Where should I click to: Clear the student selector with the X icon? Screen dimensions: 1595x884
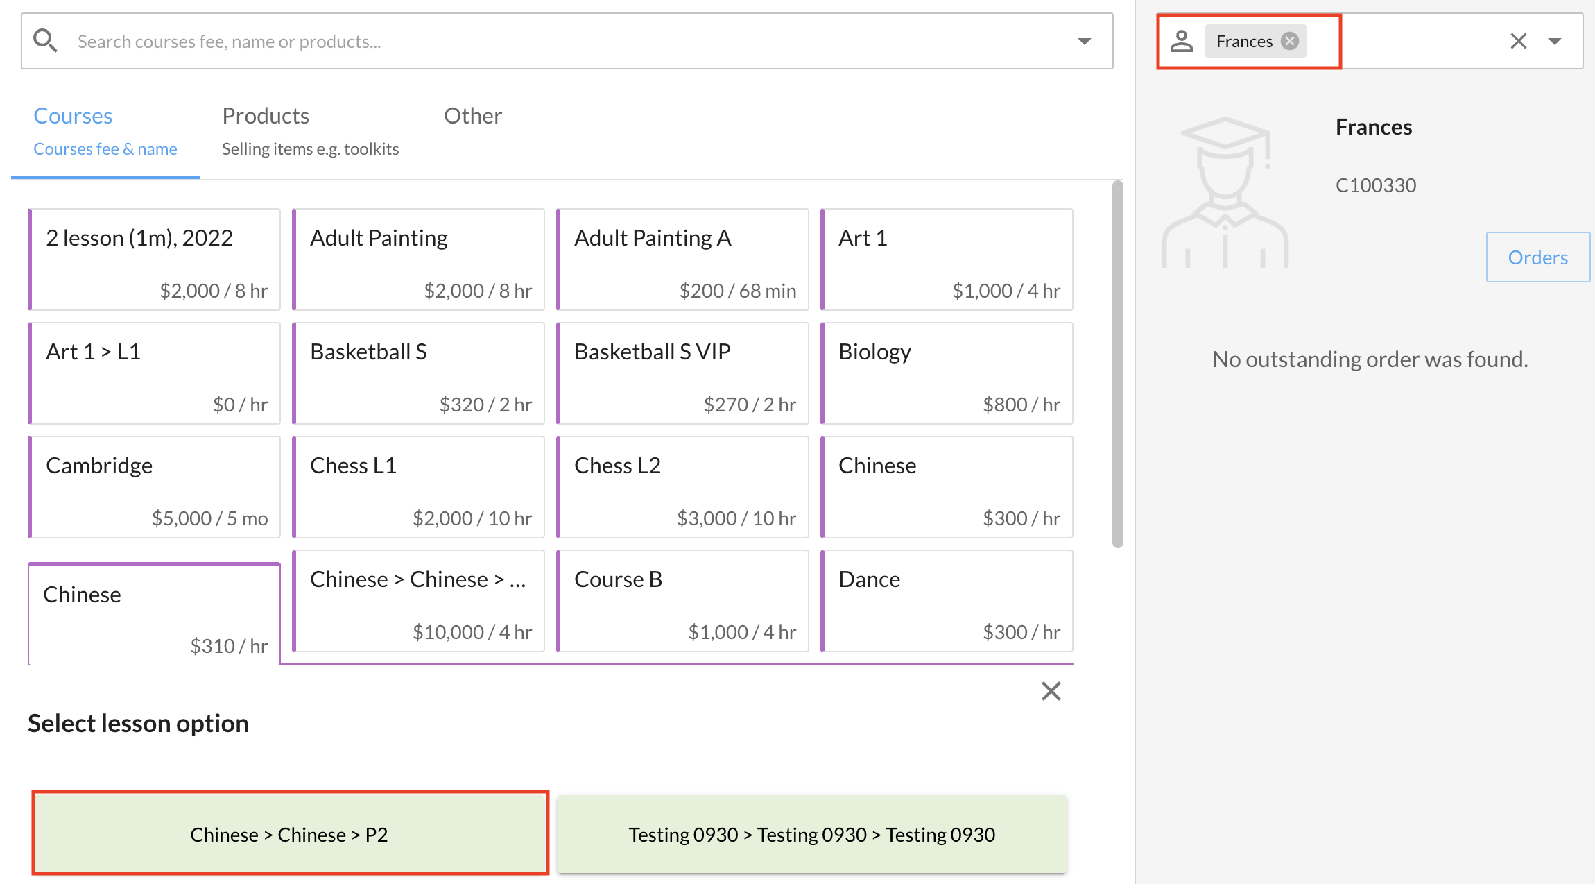[1518, 41]
